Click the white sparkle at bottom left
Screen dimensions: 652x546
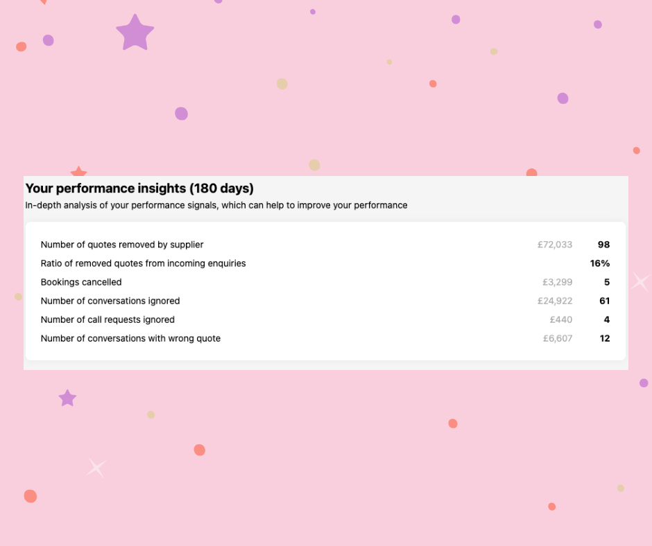96,468
